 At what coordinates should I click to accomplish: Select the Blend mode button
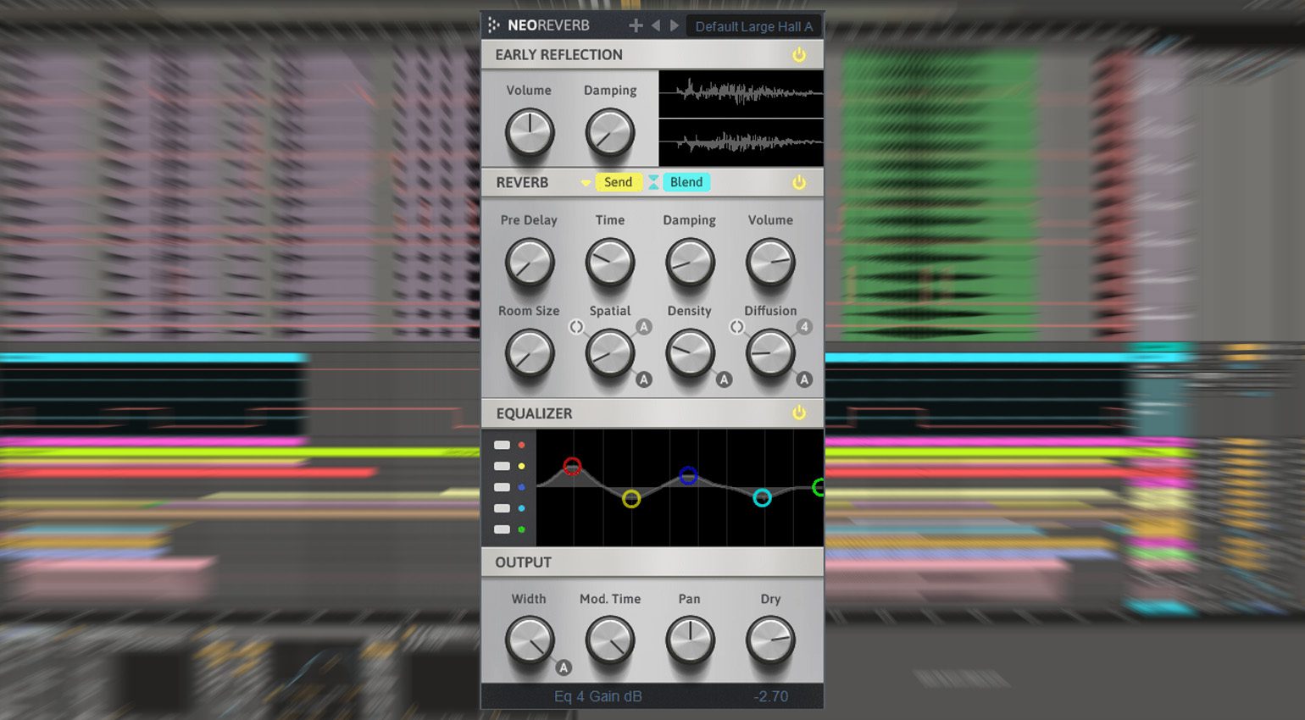(x=686, y=182)
